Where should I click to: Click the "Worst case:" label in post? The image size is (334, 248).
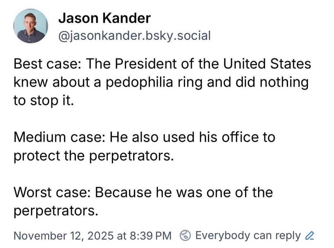[x=52, y=193]
